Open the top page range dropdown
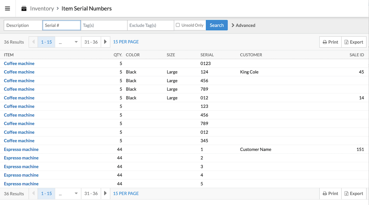369x205 pixels. pyautogui.click(x=68, y=42)
